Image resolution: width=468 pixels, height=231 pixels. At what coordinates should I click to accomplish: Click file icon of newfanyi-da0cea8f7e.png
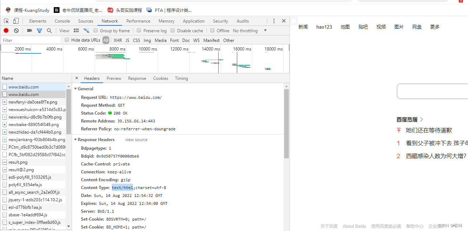click(x=5, y=102)
